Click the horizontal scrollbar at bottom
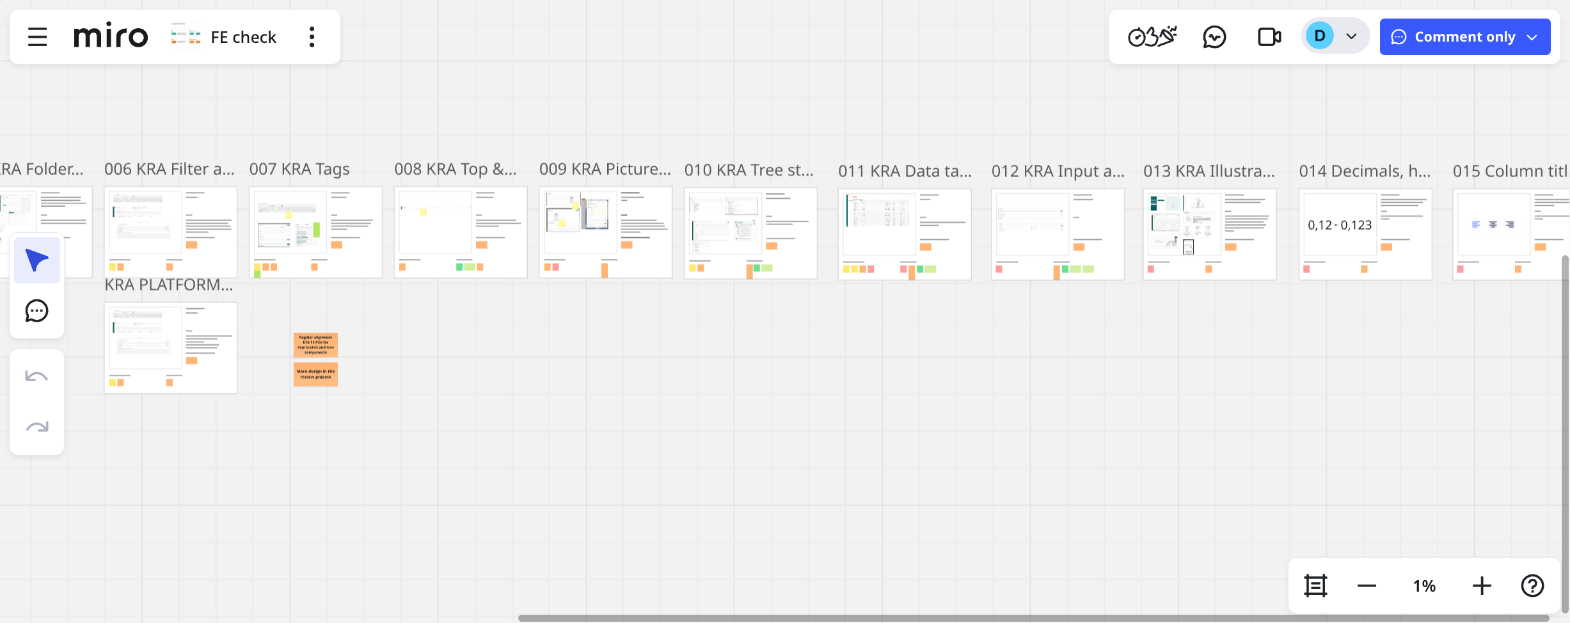Screen dimensions: 1570x623 point(1033,618)
